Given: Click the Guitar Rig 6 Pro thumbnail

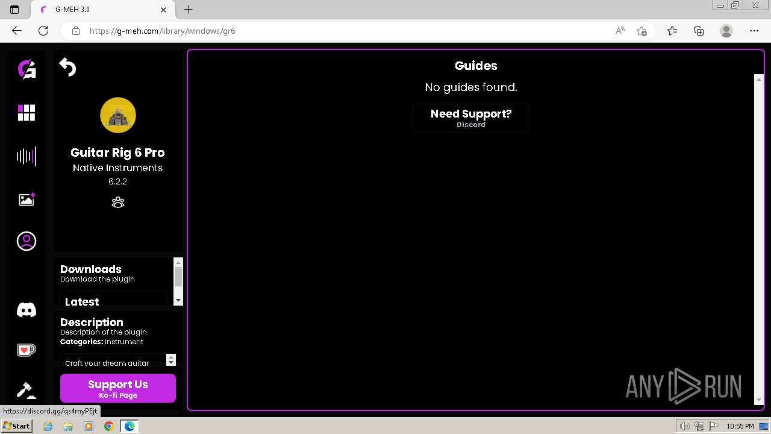Looking at the screenshot, I should click(x=118, y=115).
